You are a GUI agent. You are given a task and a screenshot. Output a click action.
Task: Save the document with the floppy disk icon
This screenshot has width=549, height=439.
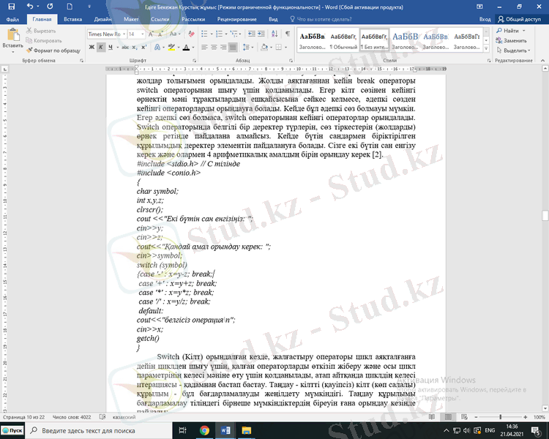tap(11, 7)
